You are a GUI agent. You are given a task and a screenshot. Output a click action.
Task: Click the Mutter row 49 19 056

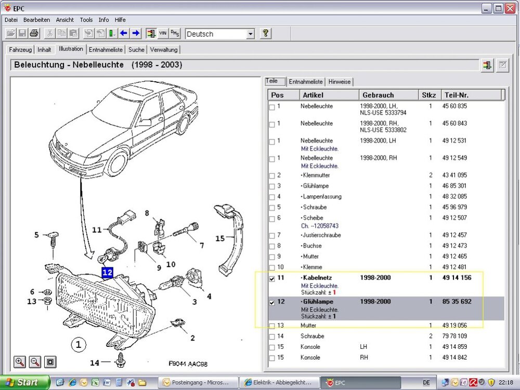[x=386, y=325]
